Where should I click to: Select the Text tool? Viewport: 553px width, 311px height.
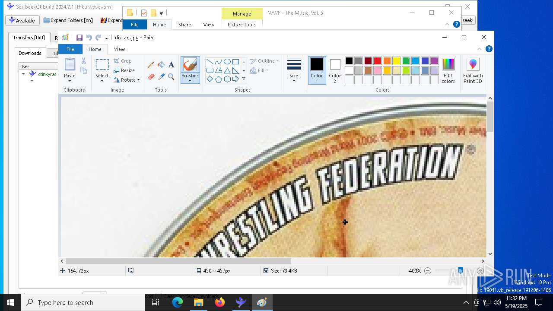pos(171,65)
